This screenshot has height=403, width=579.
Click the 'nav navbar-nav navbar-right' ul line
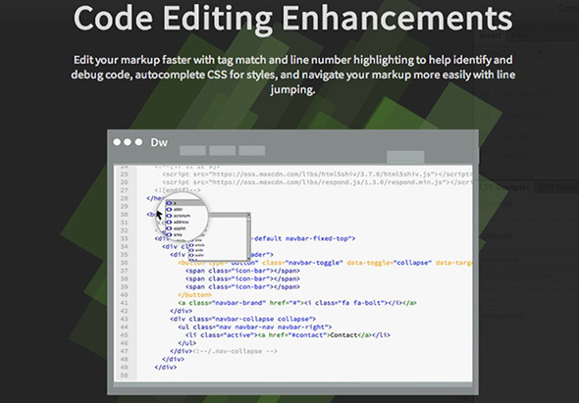(x=254, y=327)
